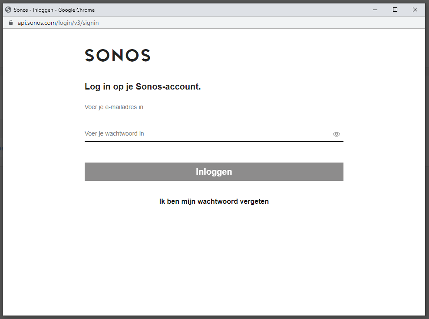Click the 'Sonos - Inloggen - Google Chrome' window title
Screen dimensions: 429x319
54,10
